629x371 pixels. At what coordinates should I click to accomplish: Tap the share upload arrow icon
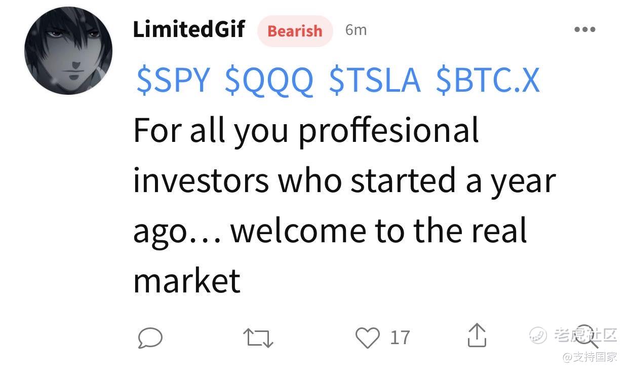pos(477,335)
